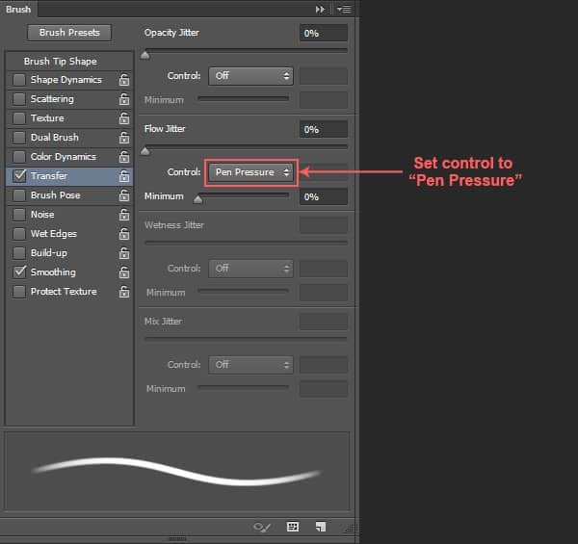Select the Color Dynamics label
This screenshot has height=544, width=578.
(63, 157)
